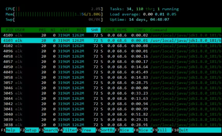Click the Uptime 14 days readout
222x136 pixels.
pyautogui.click(x=139, y=20)
